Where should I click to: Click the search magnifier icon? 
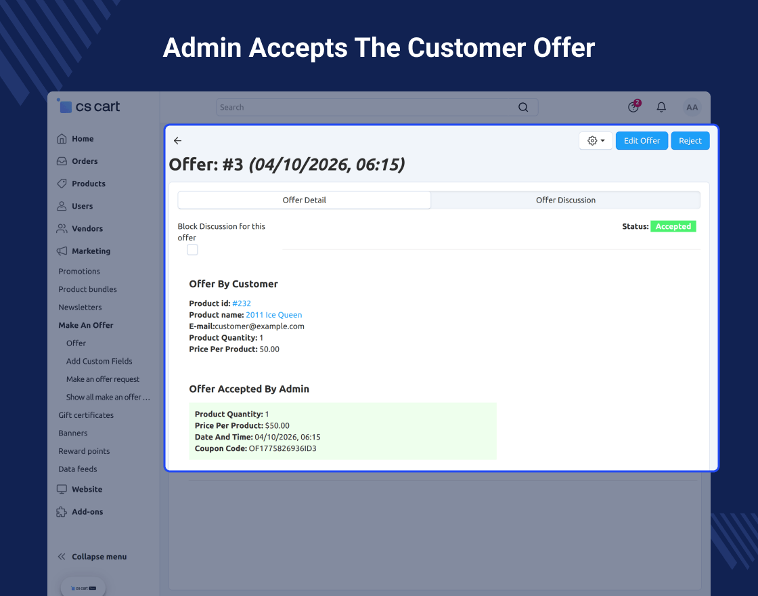click(523, 108)
